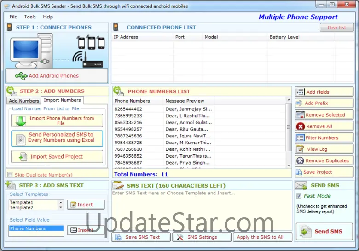Click the Step 1 phone icon
This screenshot has width=359, height=251.
pyautogui.click(x=9, y=27)
